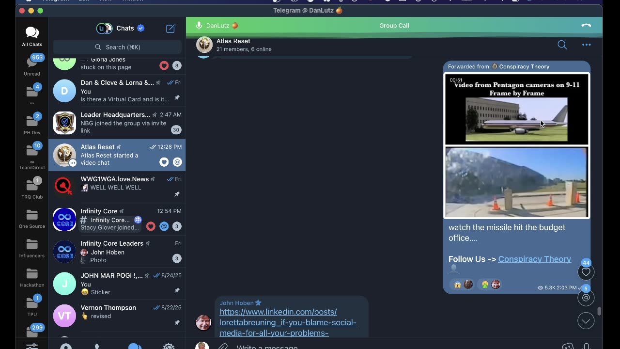Click the heart icon on Atlas Reset row
This screenshot has width=620, height=349.
pyautogui.click(x=164, y=162)
